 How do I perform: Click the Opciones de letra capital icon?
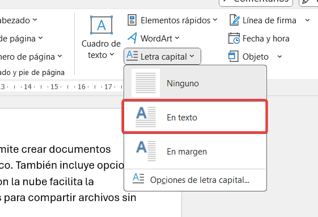tap(138, 178)
